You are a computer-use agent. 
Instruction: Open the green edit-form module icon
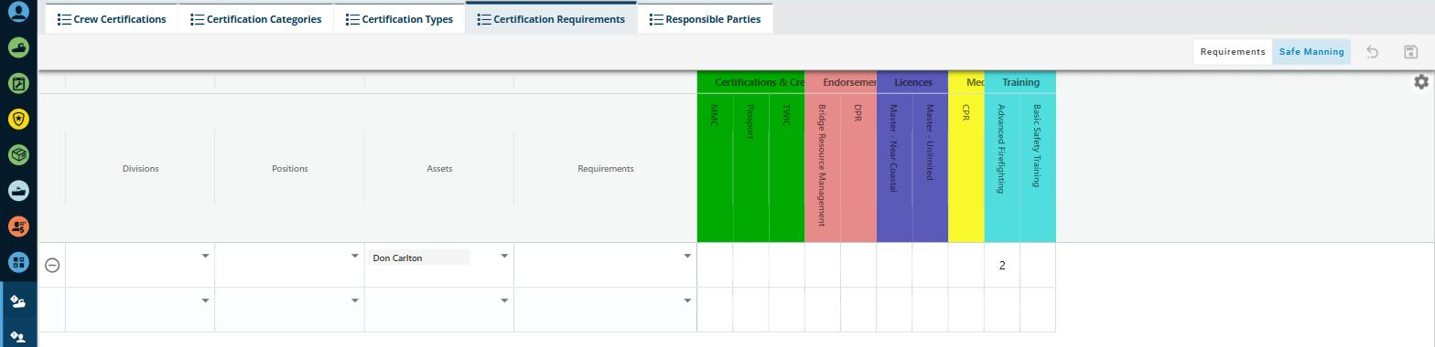(18, 83)
